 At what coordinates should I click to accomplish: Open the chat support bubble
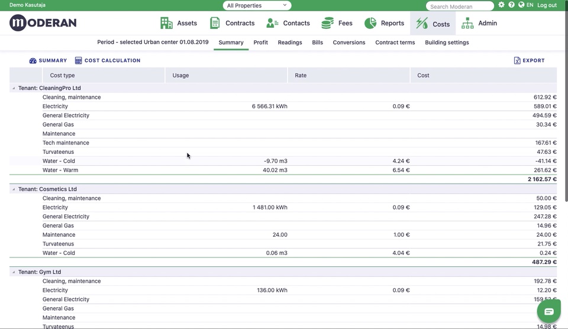549,311
